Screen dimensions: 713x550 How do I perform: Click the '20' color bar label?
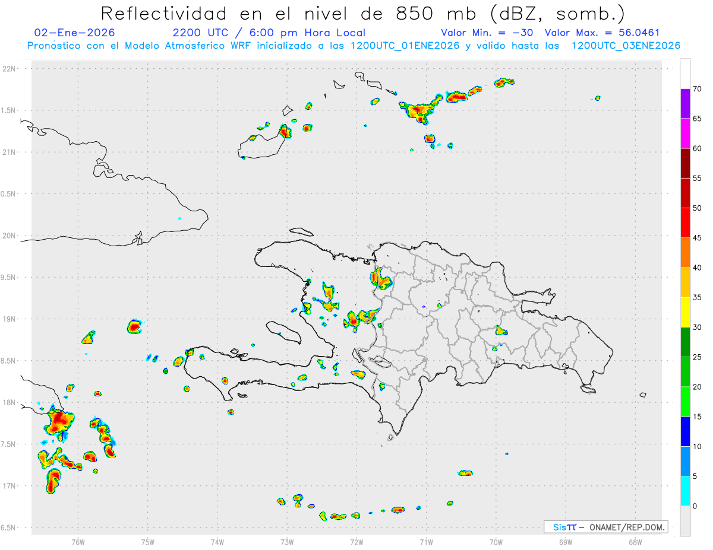point(698,387)
